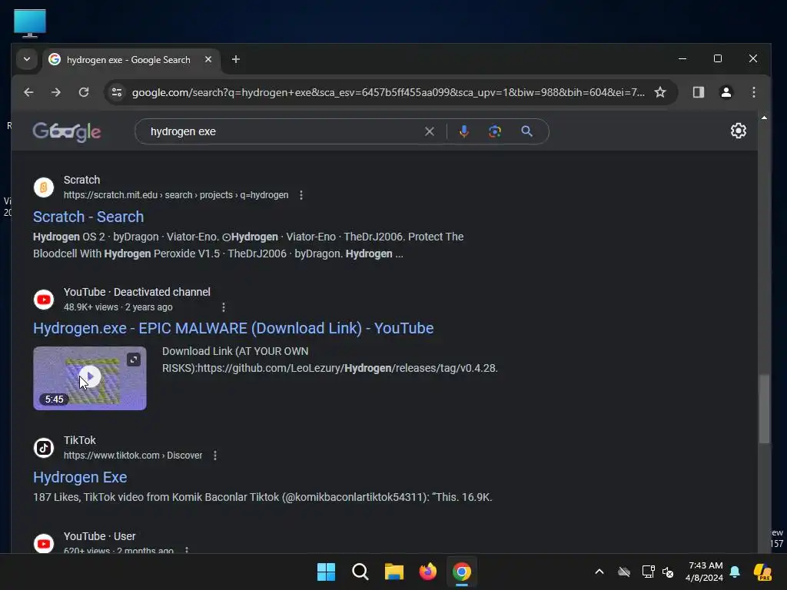Click the cloud sync tray icon
Screen dimensions: 787x590
[624, 572]
